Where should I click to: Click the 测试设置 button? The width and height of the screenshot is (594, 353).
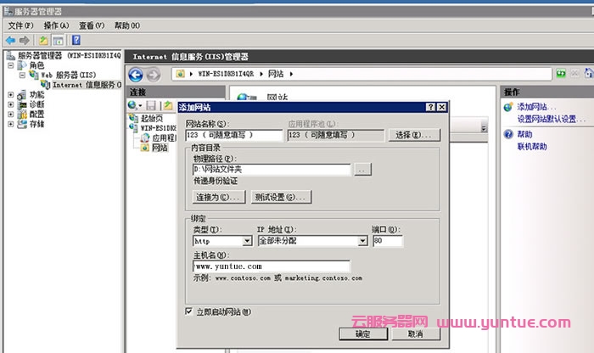281,197
